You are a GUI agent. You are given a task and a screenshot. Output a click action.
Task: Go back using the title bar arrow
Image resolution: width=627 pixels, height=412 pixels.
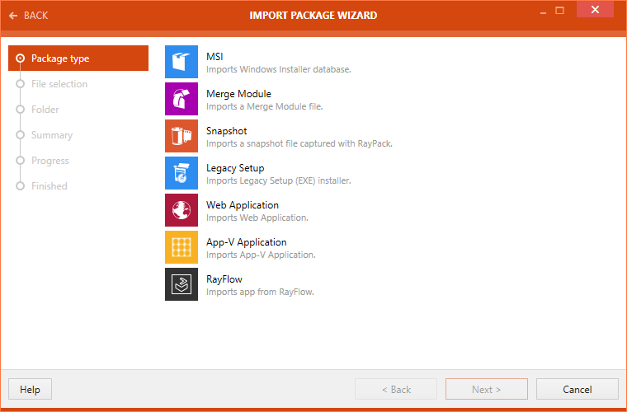click(28, 16)
